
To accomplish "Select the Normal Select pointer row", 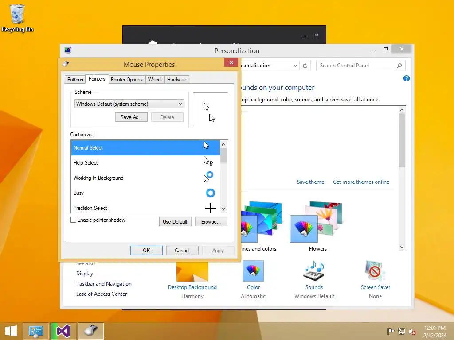I will click(x=145, y=148).
